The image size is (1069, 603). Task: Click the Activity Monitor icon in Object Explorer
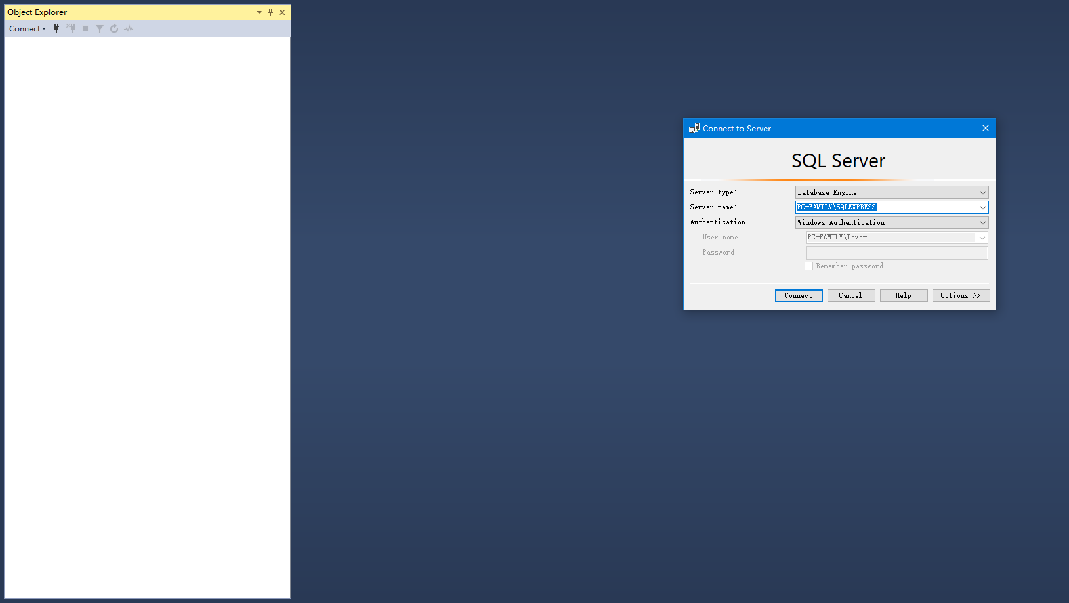tap(129, 28)
